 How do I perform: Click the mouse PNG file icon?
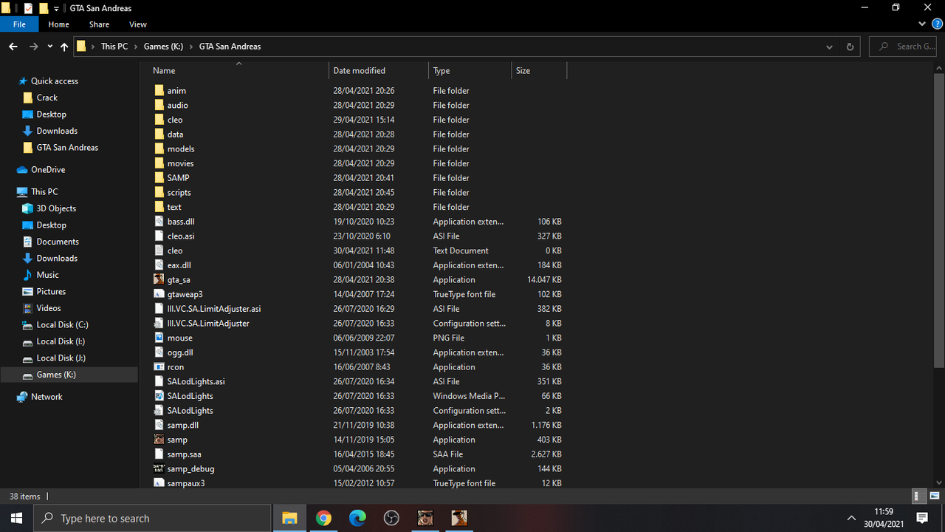tap(159, 338)
